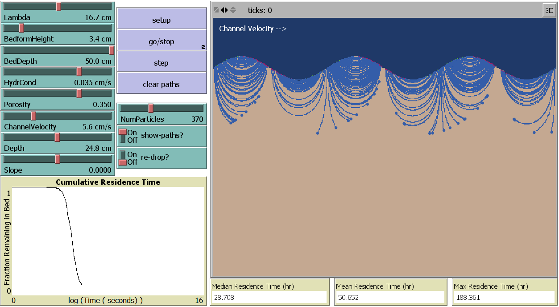Click the Lambda slider handle
Screen dimensions: 559x307
point(58,6)
